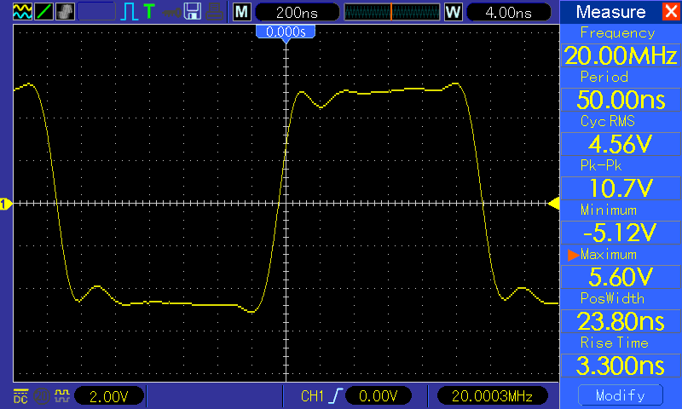This screenshot has width=682, height=409.
Task: Click the Period label
Action: point(604,77)
